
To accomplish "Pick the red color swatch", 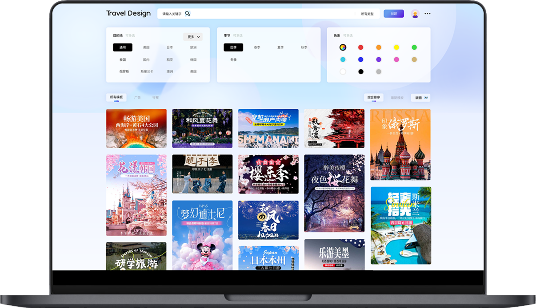I will (360, 47).
